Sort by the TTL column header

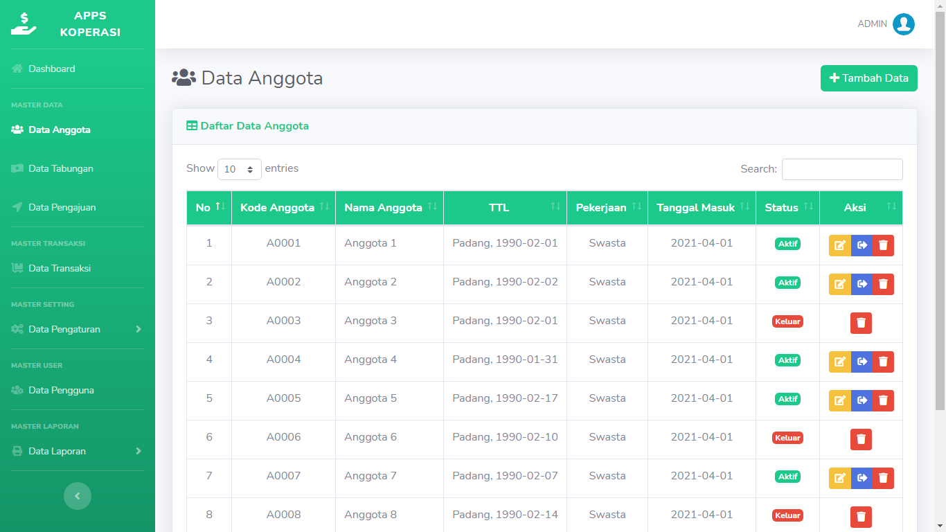click(x=505, y=208)
